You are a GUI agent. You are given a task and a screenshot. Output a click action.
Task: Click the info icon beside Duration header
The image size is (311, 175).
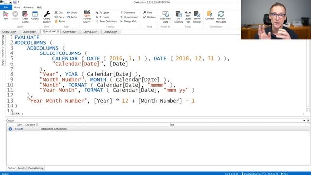coord(37,125)
